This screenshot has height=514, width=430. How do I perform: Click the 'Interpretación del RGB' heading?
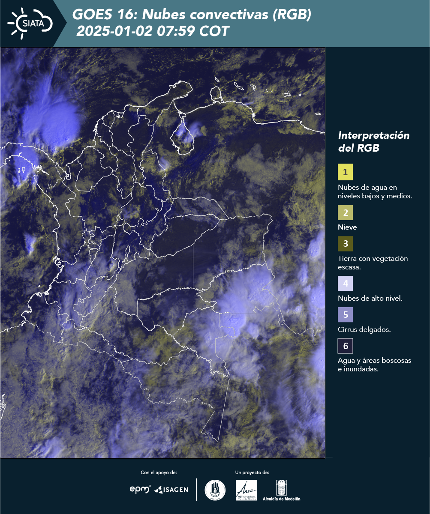point(374,142)
